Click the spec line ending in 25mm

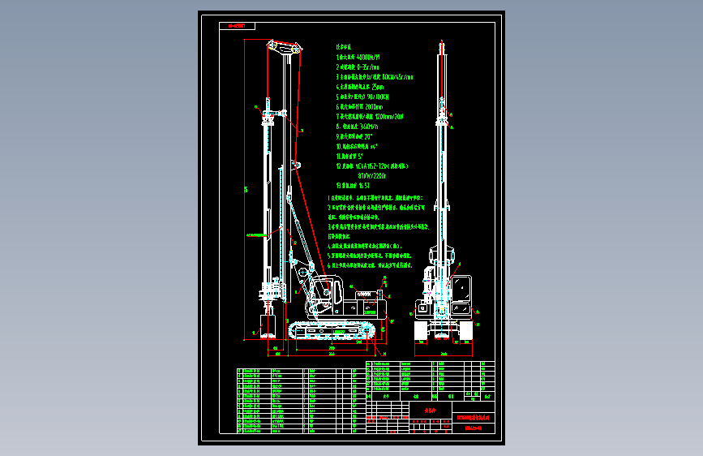coord(360,87)
